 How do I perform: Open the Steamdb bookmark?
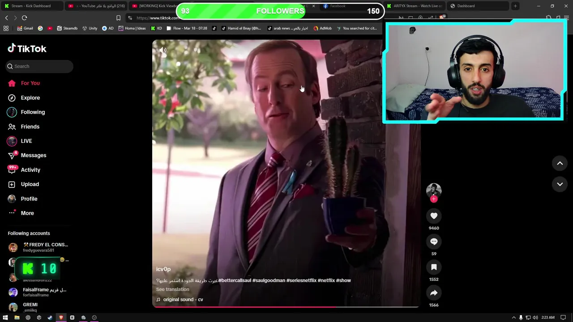click(67, 28)
